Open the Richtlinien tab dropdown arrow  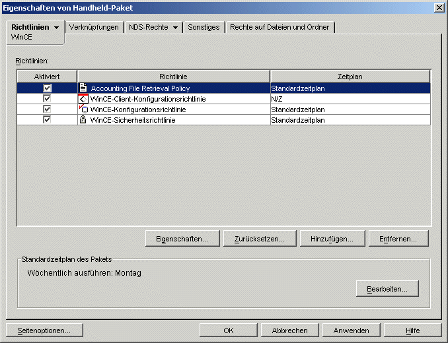point(56,28)
